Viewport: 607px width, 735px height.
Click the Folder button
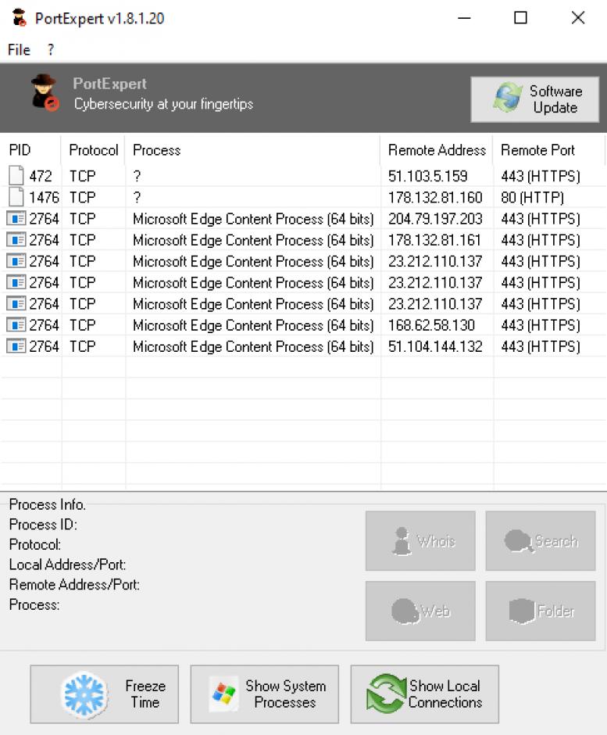click(541, 611)
